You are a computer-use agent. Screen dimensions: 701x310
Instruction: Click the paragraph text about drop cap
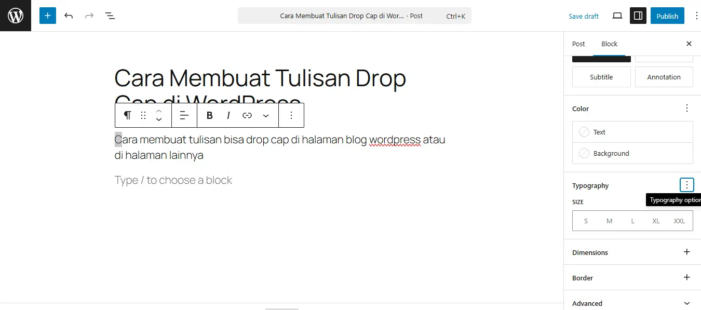pos(280,147)
